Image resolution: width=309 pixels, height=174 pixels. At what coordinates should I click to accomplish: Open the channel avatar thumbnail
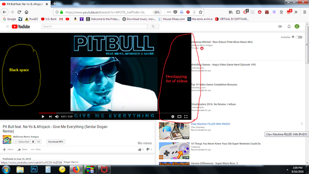click(x=7, y=140)
